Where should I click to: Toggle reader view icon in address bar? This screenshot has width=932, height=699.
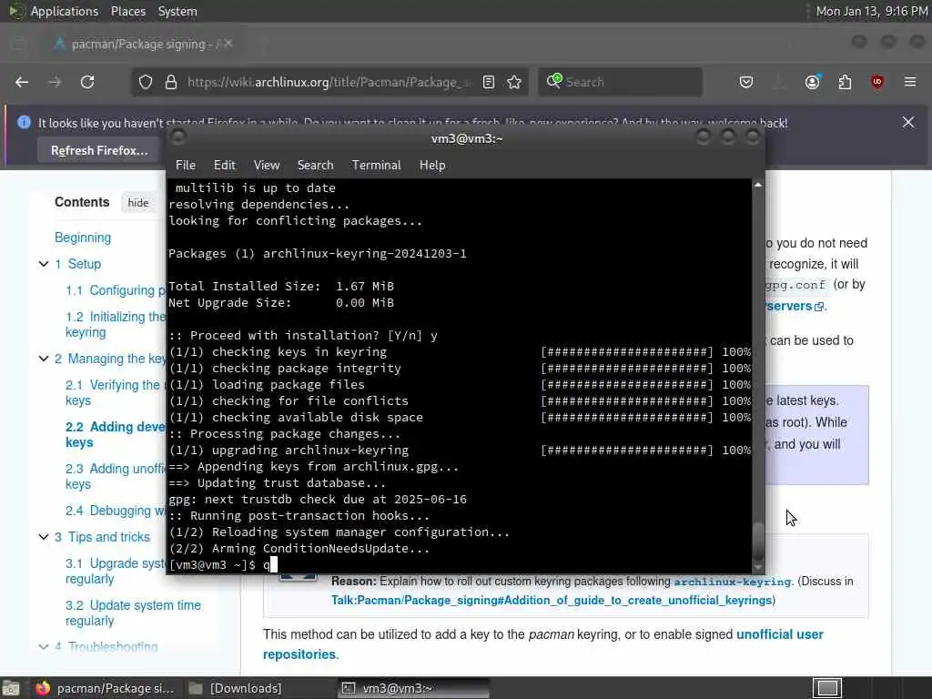[489, 82]
